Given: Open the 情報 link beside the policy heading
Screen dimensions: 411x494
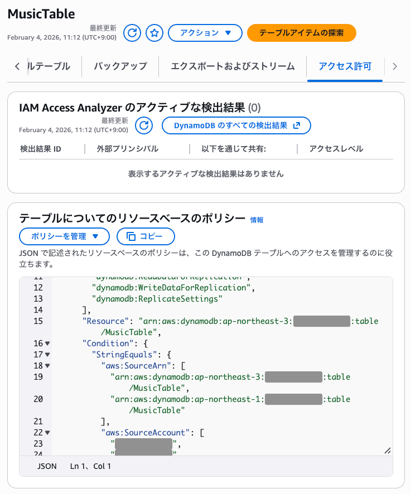Looking at the screenshot, I should coord(256,220).
